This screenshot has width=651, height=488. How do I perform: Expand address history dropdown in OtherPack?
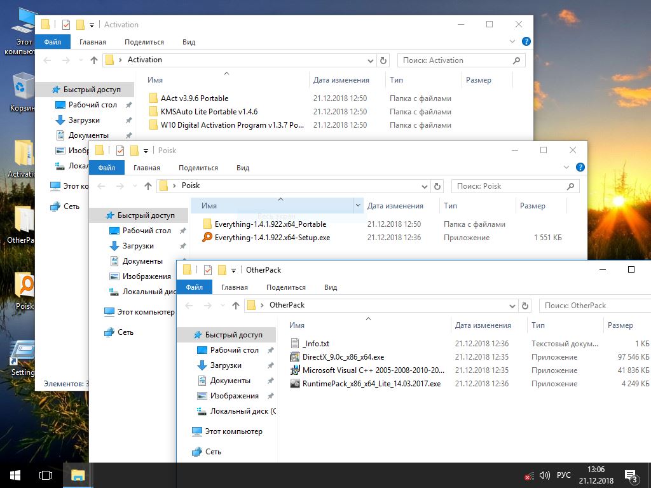512,306
